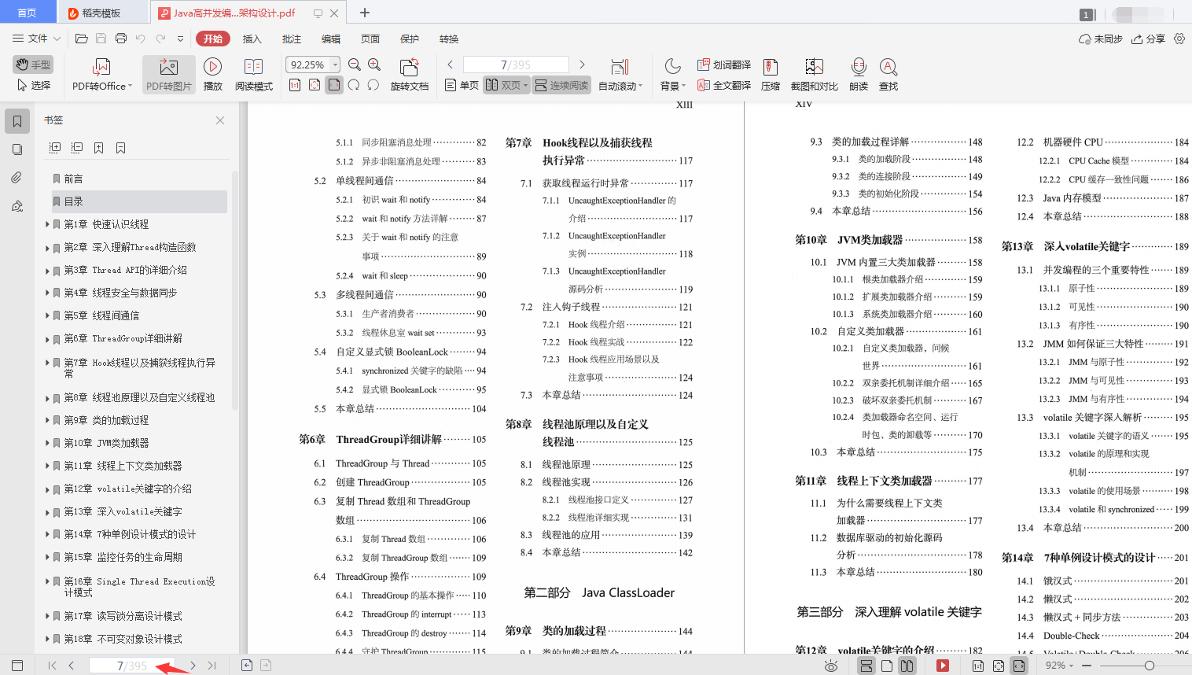Enter 阅读模式 reading mode
Viewport: 1192px width, 675px height.
(253, 76)
